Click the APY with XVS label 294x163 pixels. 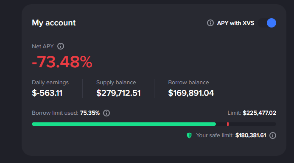[235, 23]
